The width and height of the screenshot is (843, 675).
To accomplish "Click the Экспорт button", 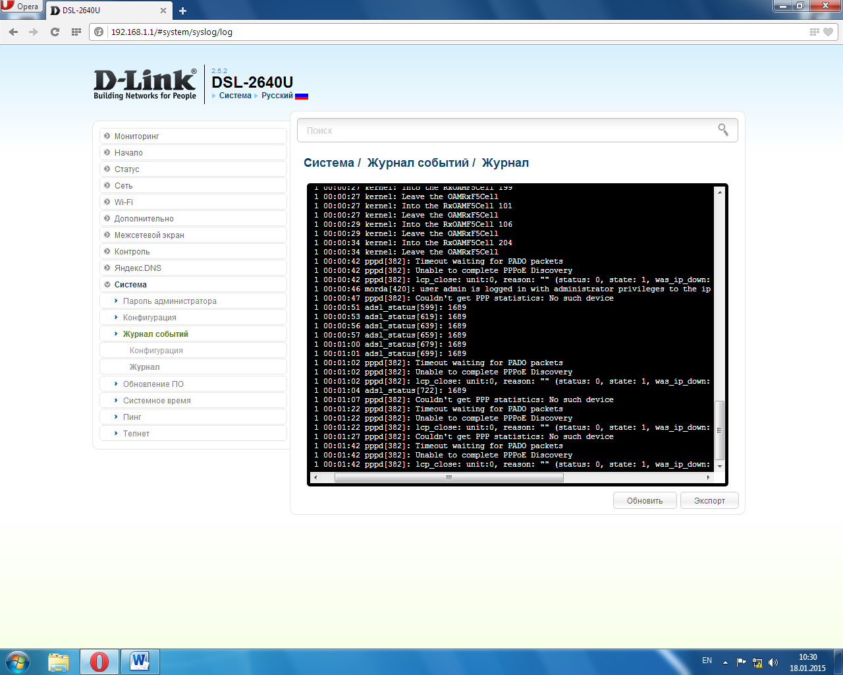I will (709, 501).
